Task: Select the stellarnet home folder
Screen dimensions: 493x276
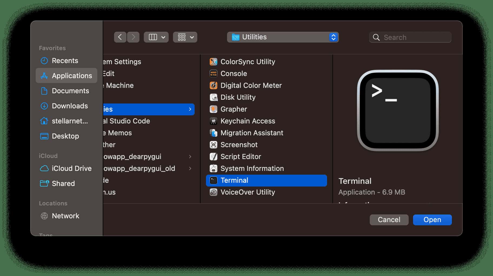Action: coord(66,121)
